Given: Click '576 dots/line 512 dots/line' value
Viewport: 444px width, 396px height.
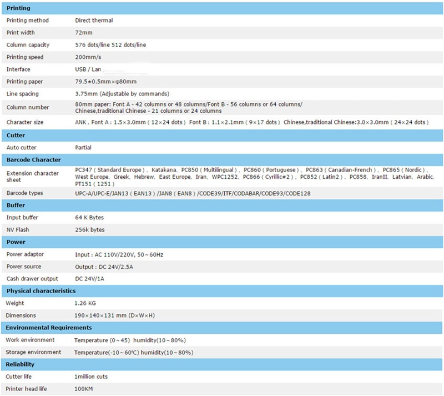Looking at the screenshot, I should click(x=110, y=45).
